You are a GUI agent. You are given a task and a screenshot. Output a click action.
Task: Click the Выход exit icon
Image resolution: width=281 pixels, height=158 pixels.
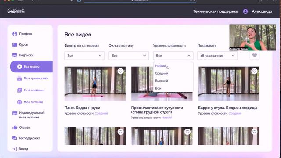click(14, 149)
